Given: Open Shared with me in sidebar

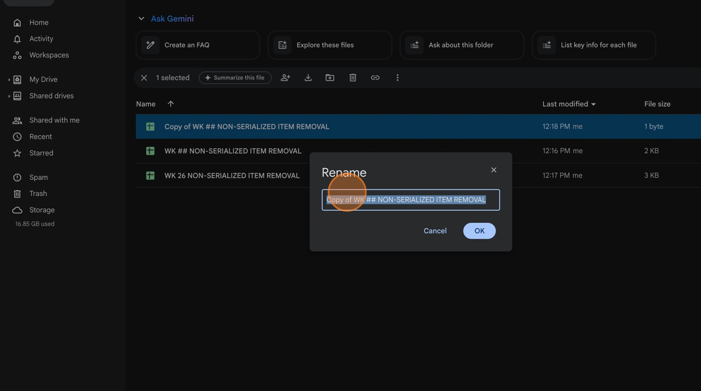Looking at the screenshot, I should [54, 120].
